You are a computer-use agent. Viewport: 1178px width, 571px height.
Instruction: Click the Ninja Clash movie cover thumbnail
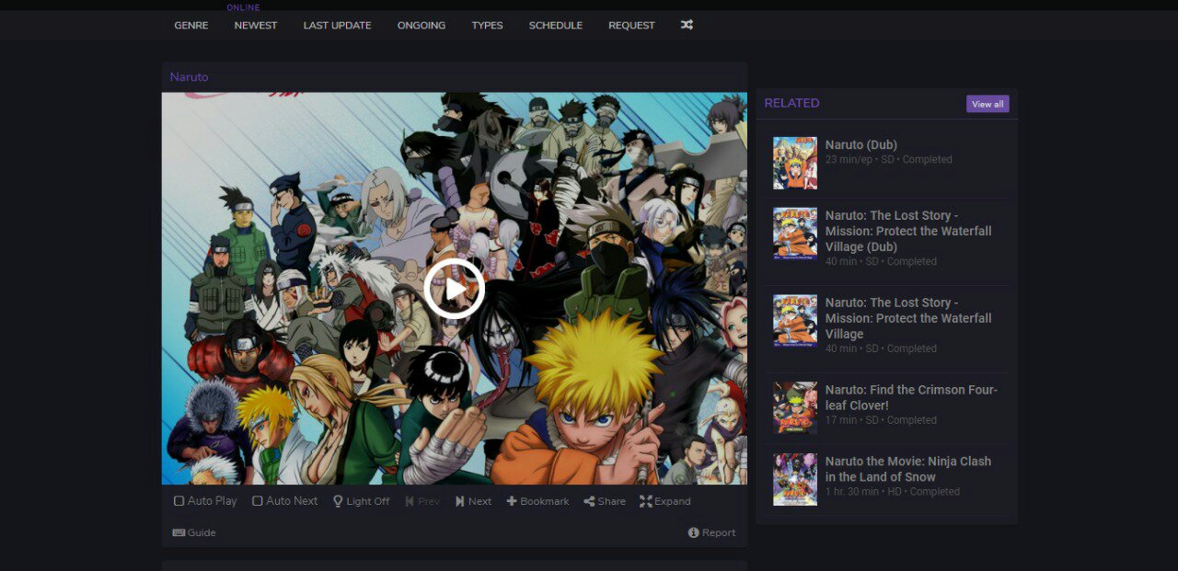795,479
